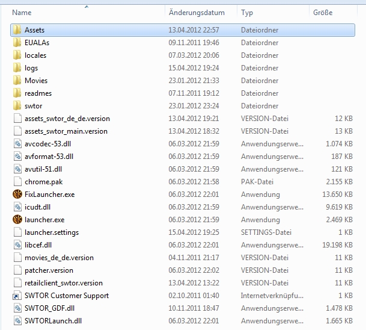The width and height of the screenshot is (366, 330).
Task: Click the file name SWTORLaunch.dll
Action: [x=53, y=321]
